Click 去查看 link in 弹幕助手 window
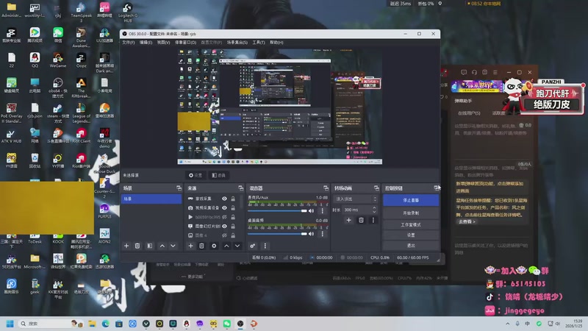The width and height of the screenshot is (588, 331). coord(467,222)
